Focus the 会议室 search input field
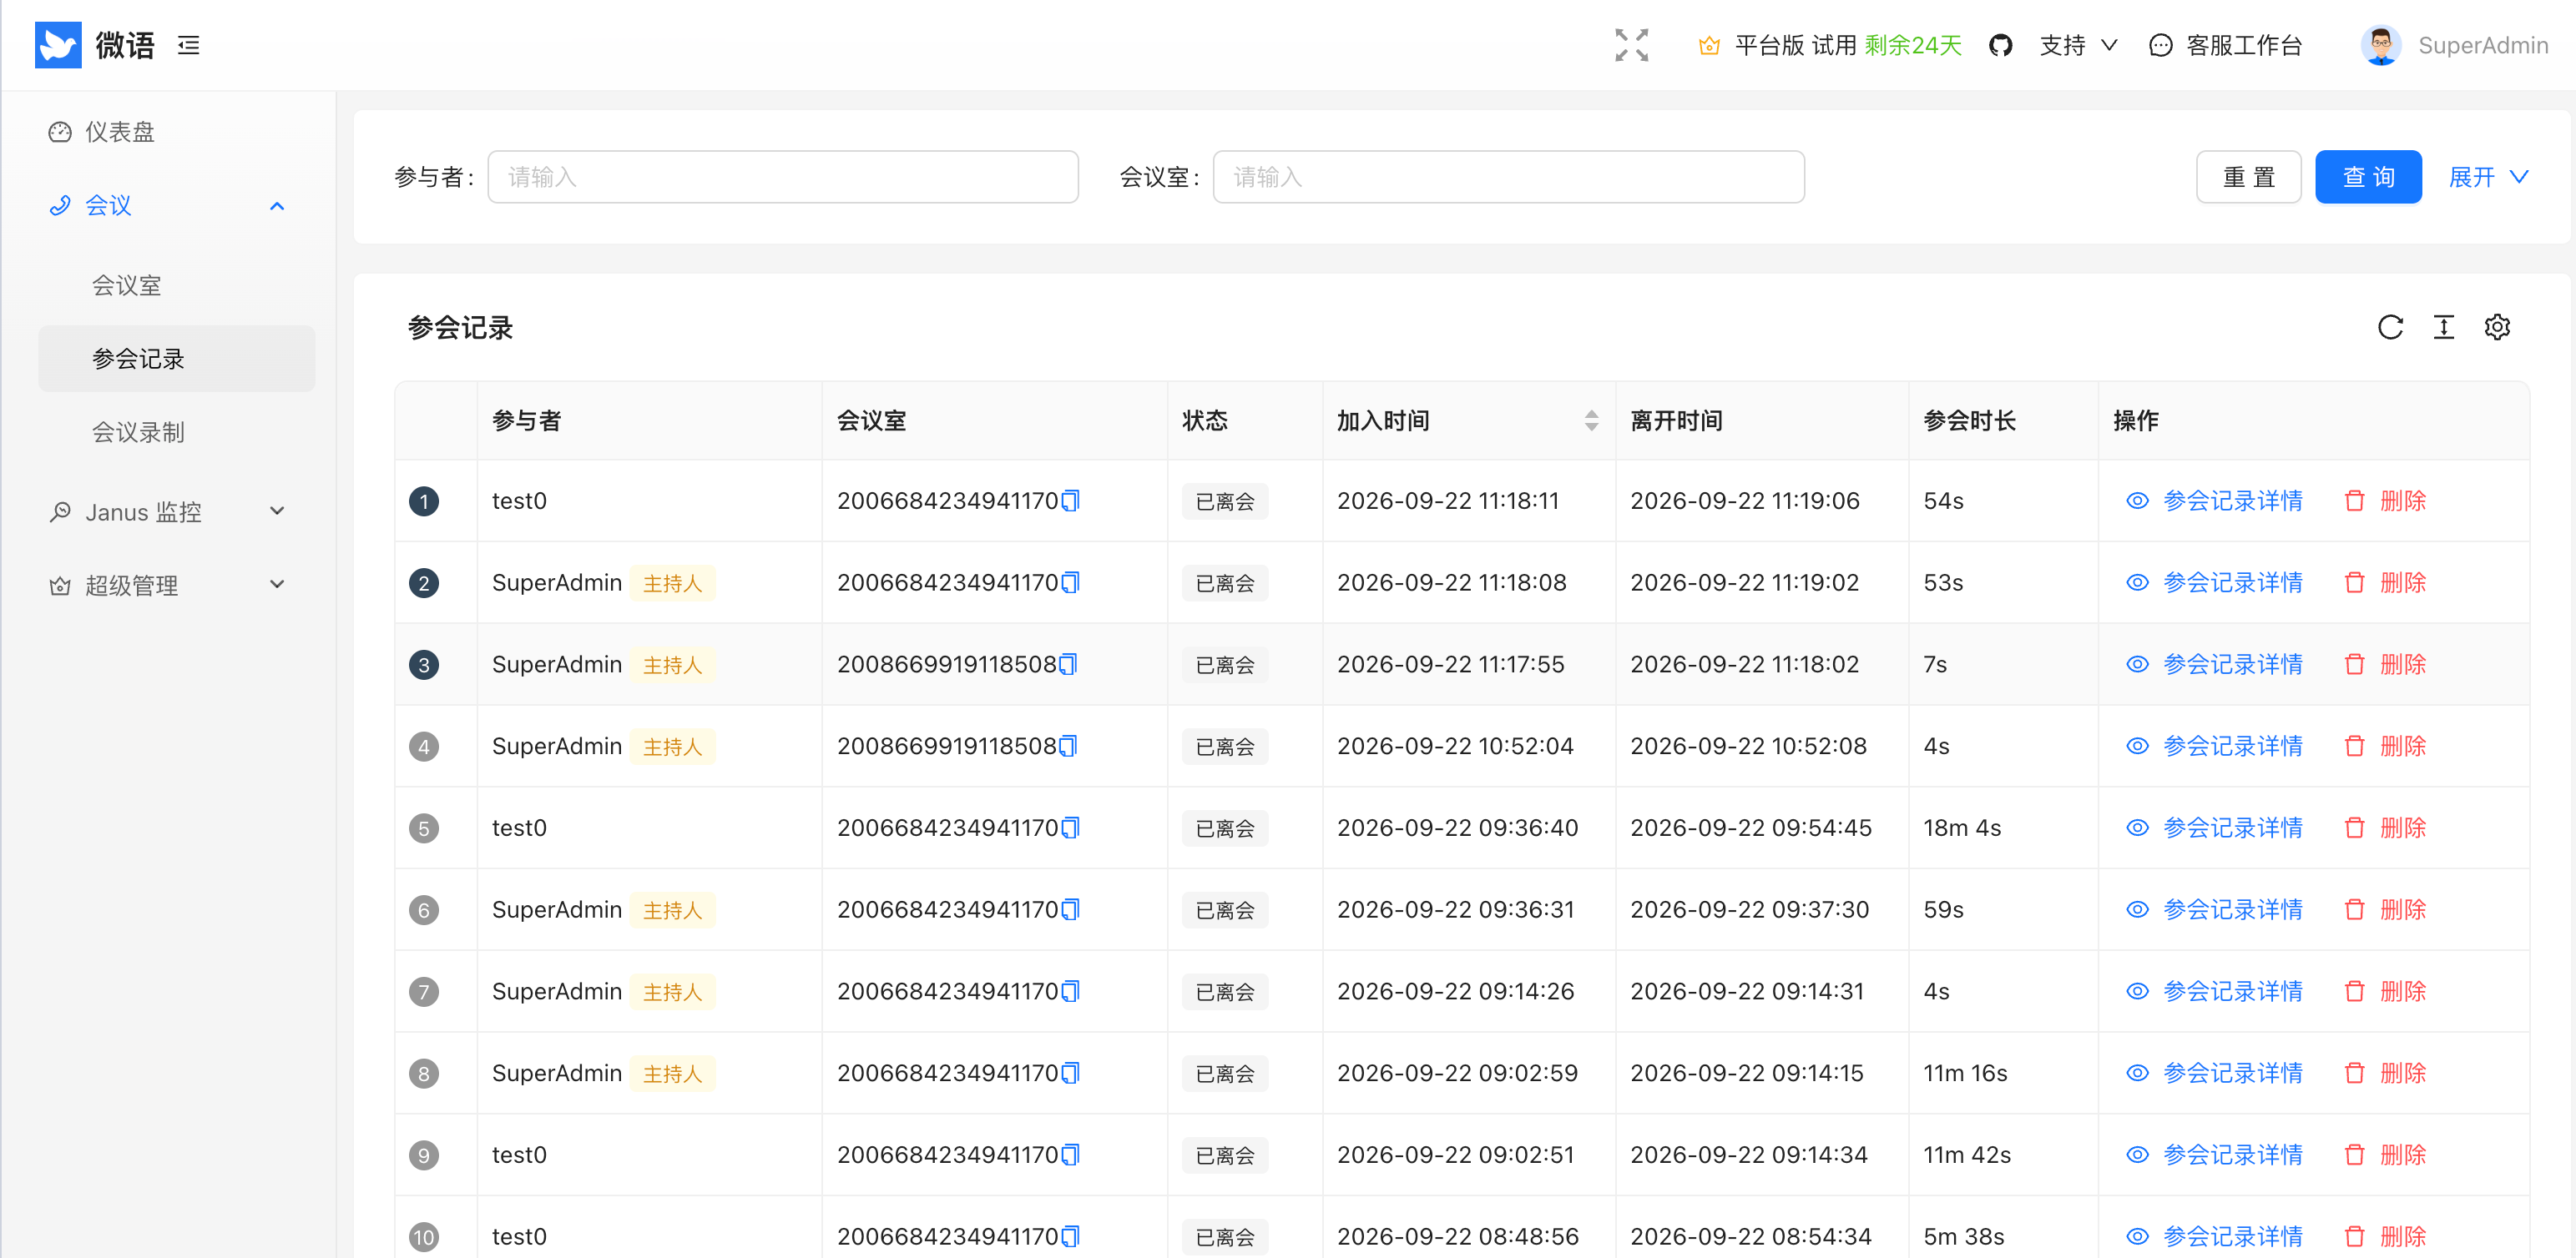 click(x=1508, y=177)
